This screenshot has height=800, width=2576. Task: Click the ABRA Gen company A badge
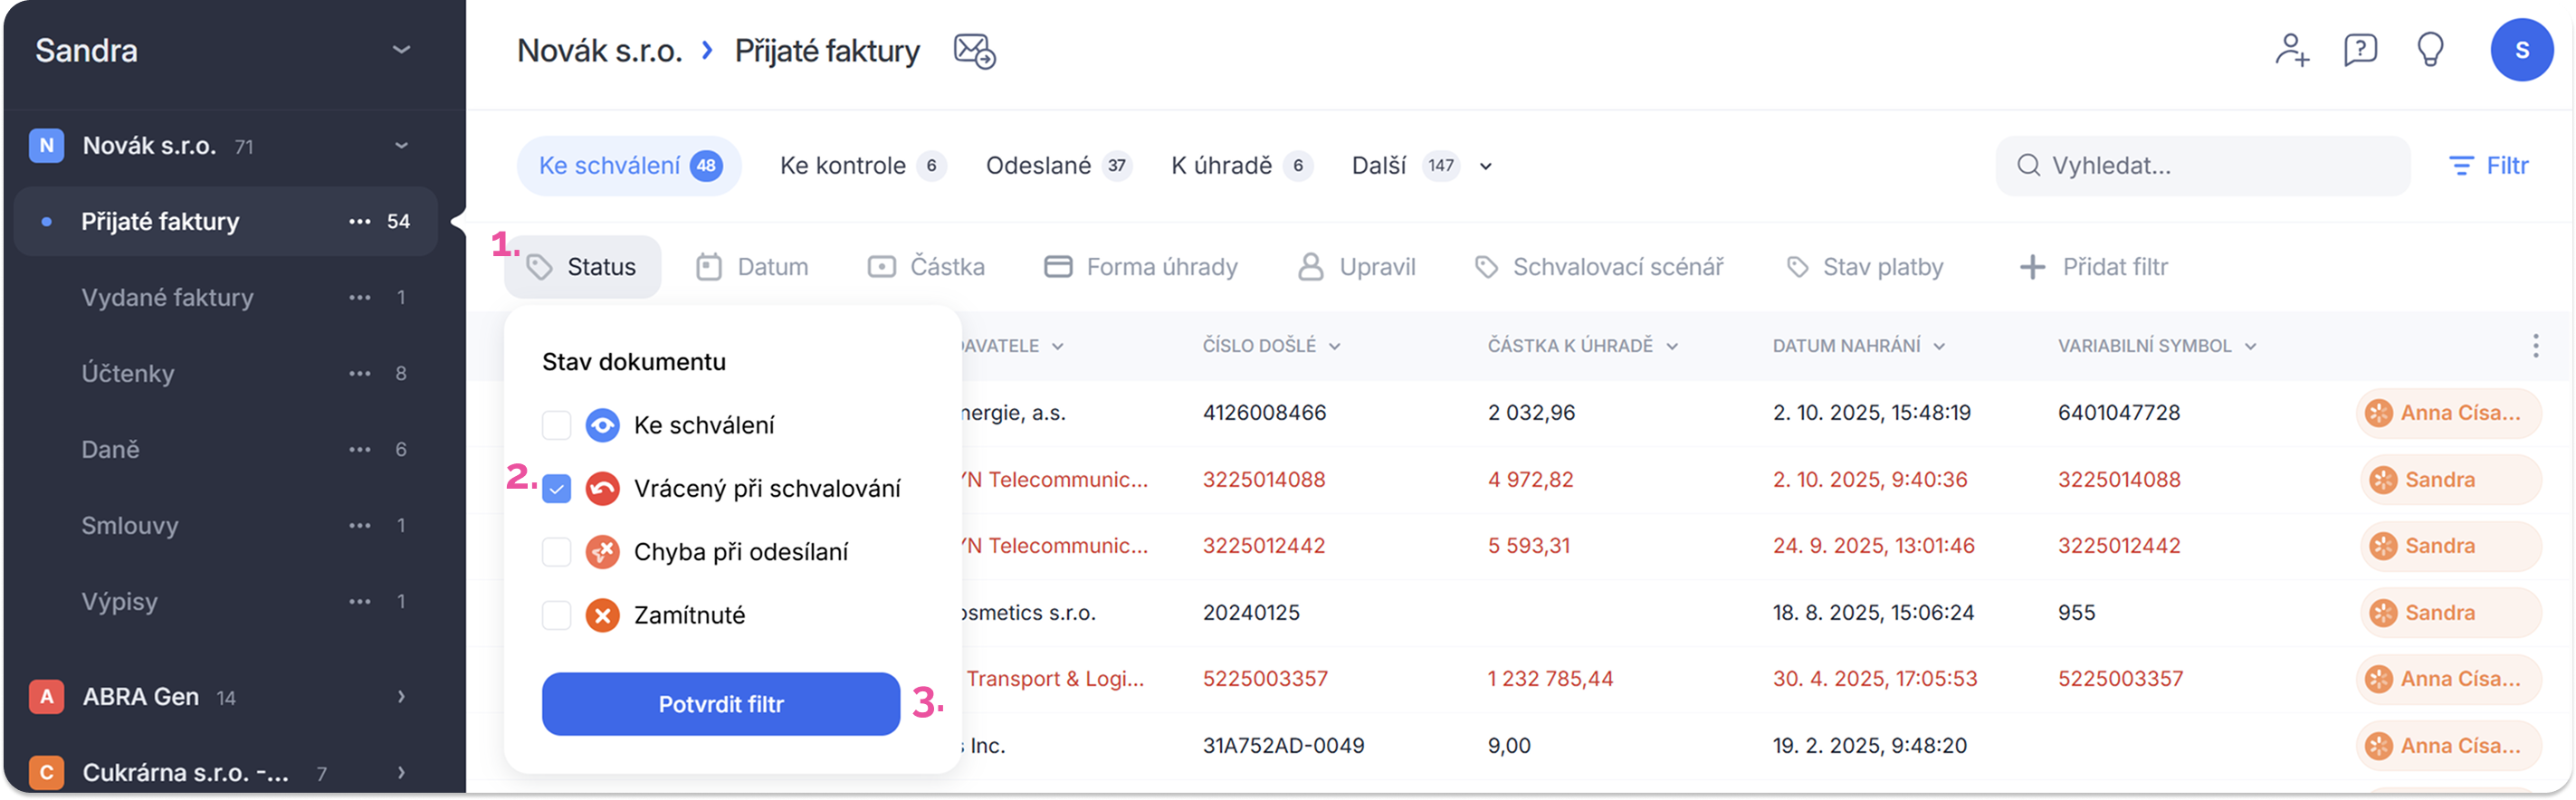pyautogui.click(x=46, y=697)
